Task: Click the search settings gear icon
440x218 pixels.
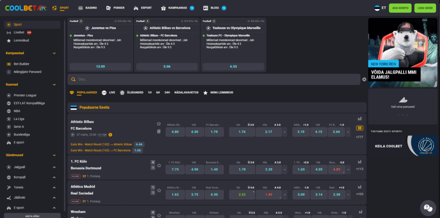Action: point(364,79)
